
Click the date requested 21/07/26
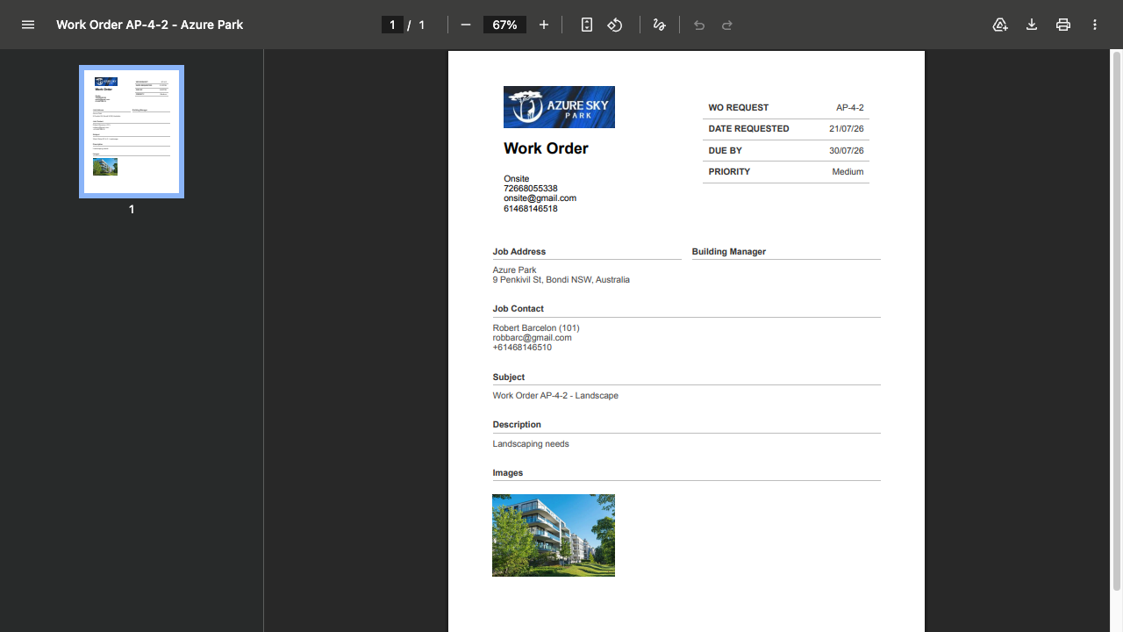[x=847, y=129]
